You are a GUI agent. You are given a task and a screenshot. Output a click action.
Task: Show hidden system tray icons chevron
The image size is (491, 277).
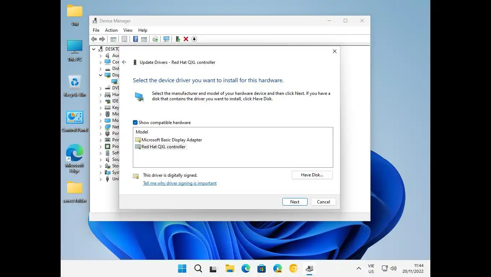359,268
